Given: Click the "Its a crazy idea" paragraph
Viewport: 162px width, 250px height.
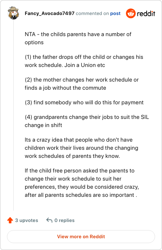Looking at the screenshot, I should tap(81, 148).
